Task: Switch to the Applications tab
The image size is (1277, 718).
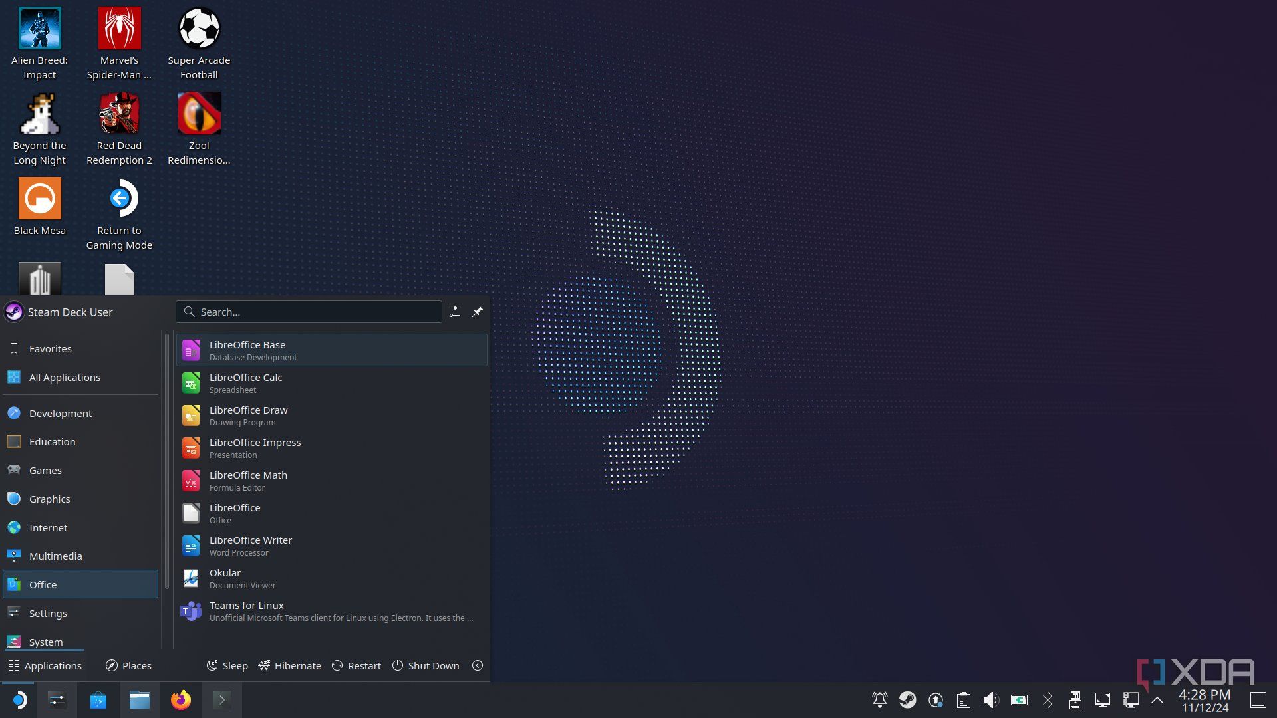Action: (x=45, y=665)
